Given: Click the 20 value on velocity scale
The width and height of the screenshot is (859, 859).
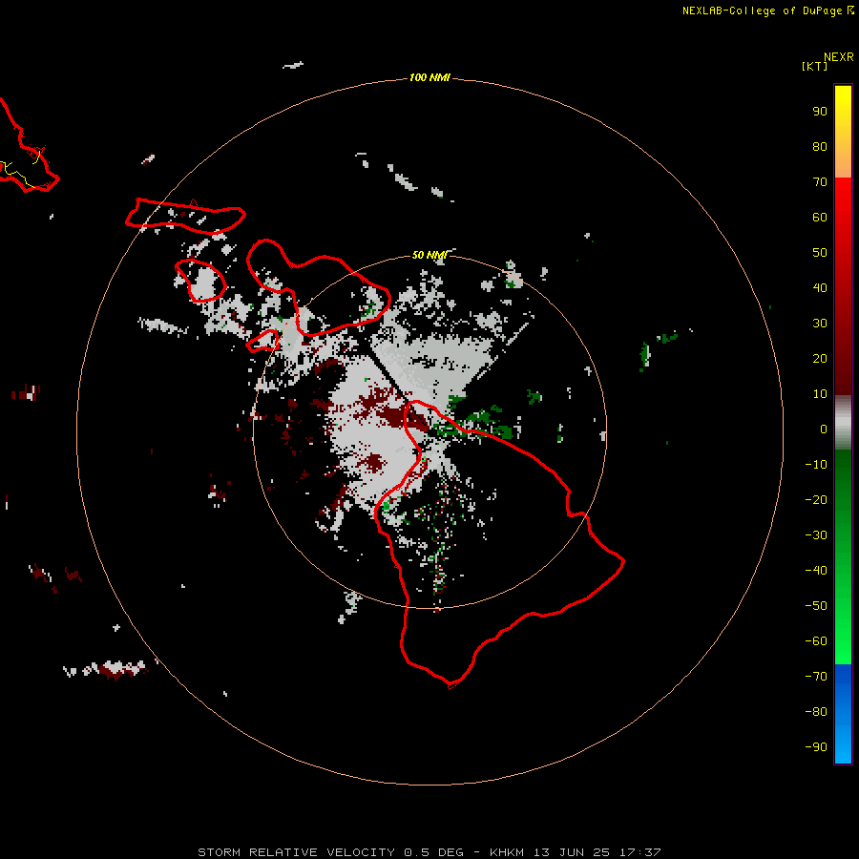Looking at the screenshot, I should 820,359.
